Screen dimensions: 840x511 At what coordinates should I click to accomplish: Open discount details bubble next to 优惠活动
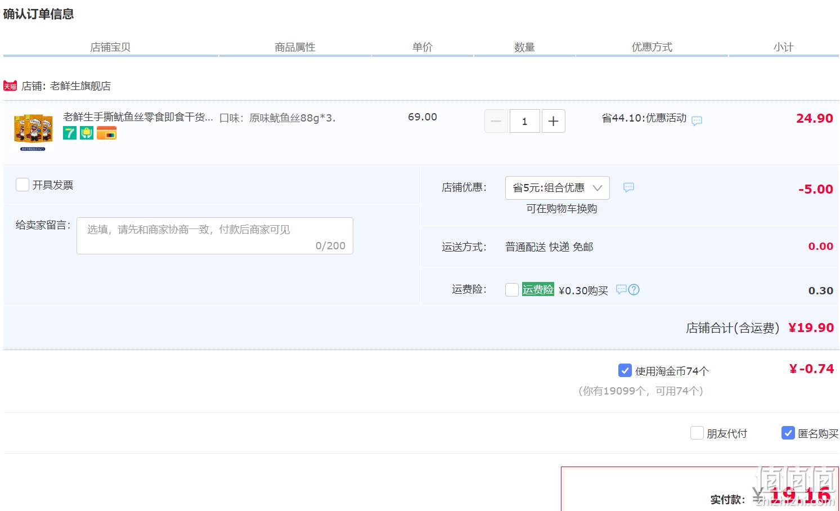coord(697,120)
